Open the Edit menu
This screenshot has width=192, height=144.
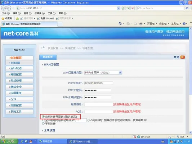(17, 13)
